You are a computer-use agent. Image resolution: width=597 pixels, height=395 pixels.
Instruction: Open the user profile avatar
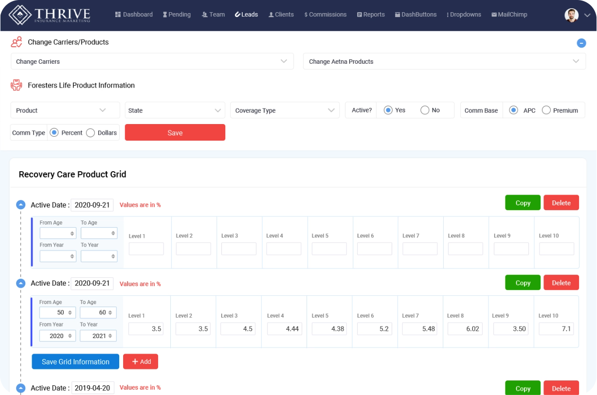tap(572, 15)
